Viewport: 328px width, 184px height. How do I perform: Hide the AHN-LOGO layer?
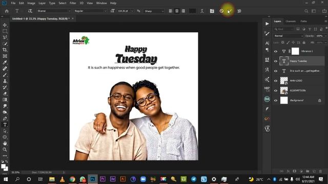tap(276, 81)
